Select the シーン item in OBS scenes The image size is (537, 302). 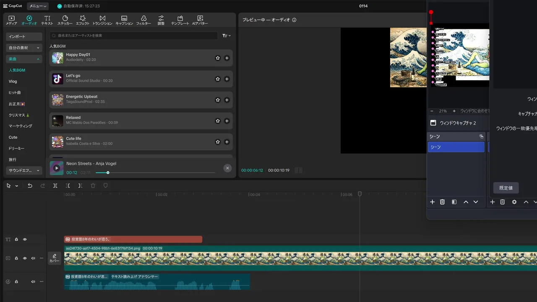click(x=456, y=147)
